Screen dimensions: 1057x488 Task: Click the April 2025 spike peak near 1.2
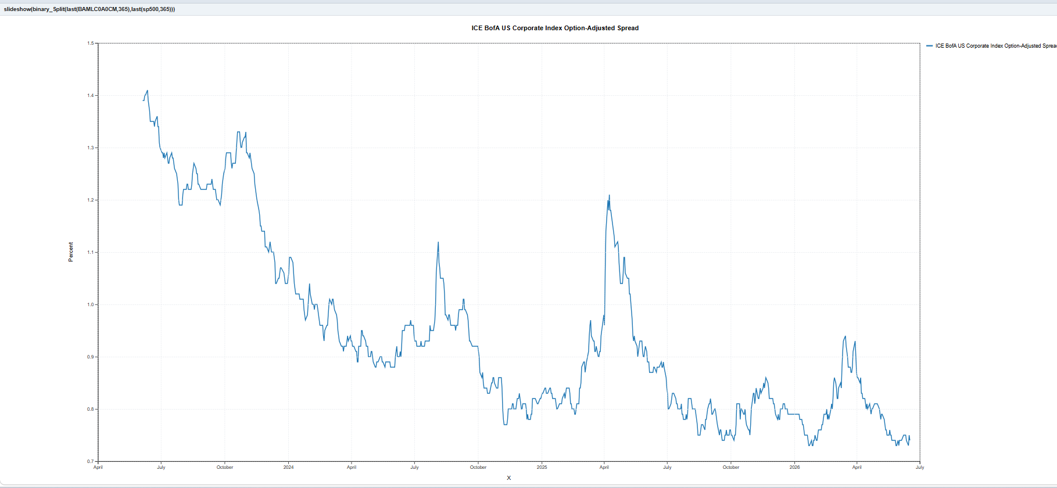[x=609, y=196]
